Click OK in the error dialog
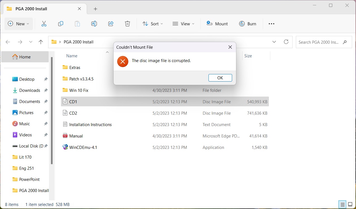This screenshot has width=356, height=209. pyautogui.click(x=220, y=78)
